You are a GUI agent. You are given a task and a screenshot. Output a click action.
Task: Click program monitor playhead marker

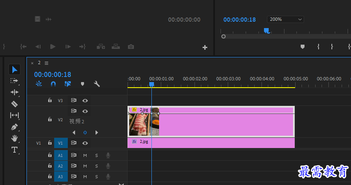tap(266, 30)
